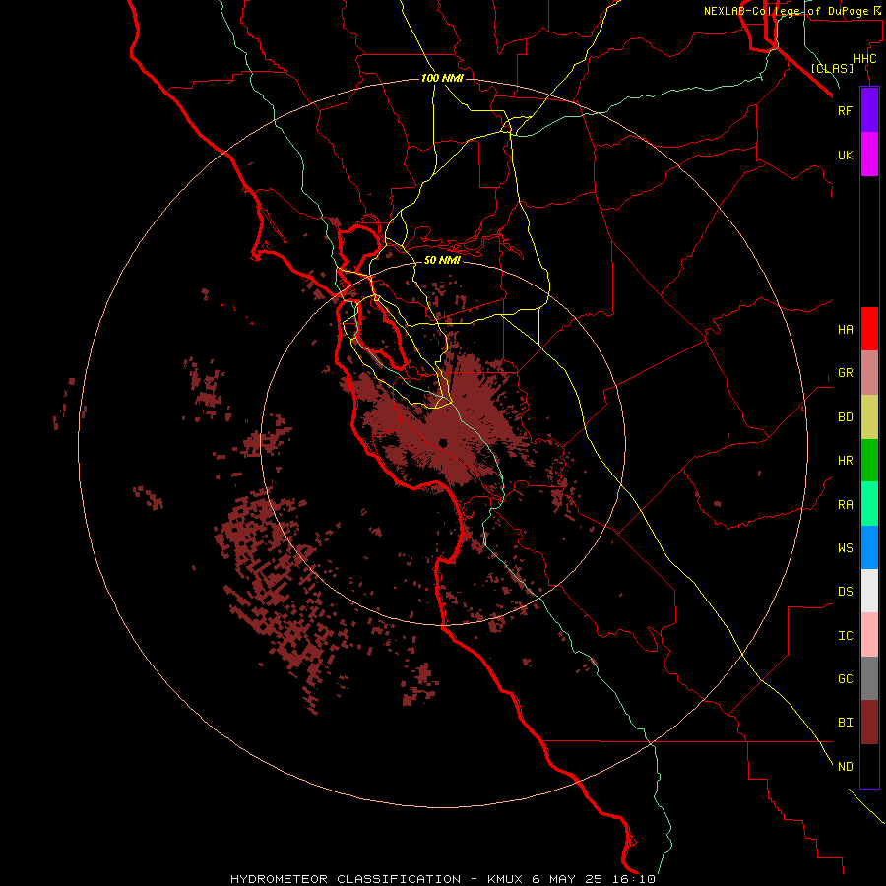Click the RA legend label

click(x=845, y=505)
